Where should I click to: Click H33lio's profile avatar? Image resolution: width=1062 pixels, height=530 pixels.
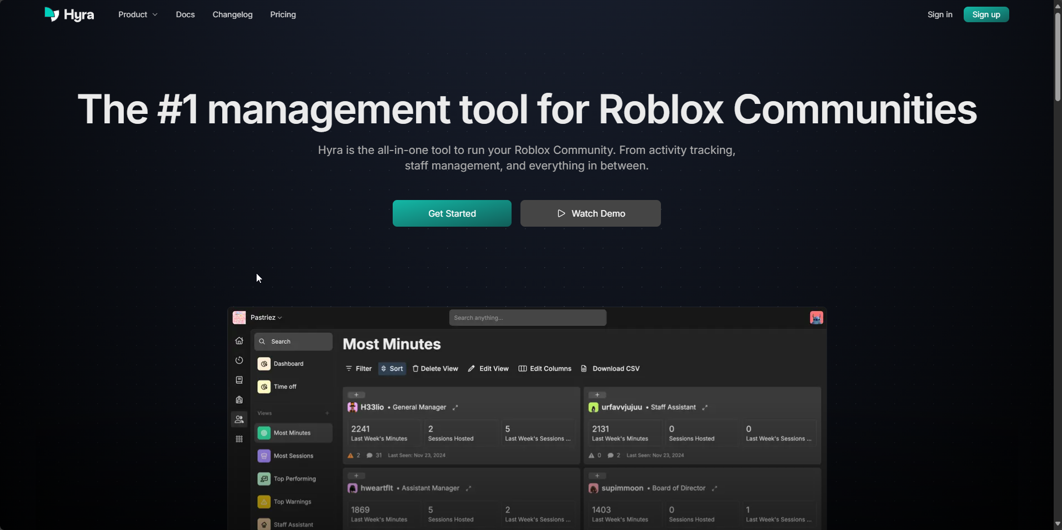click(352, 407)
